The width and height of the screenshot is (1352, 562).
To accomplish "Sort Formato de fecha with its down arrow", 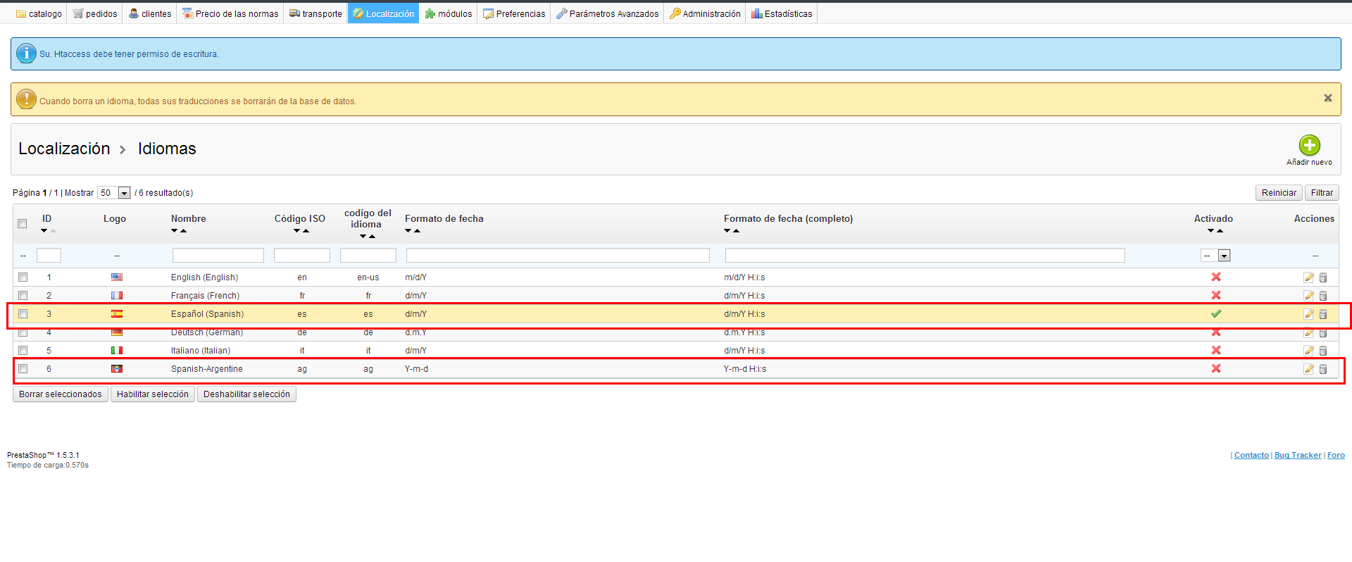I will click(x=408, y=231).
